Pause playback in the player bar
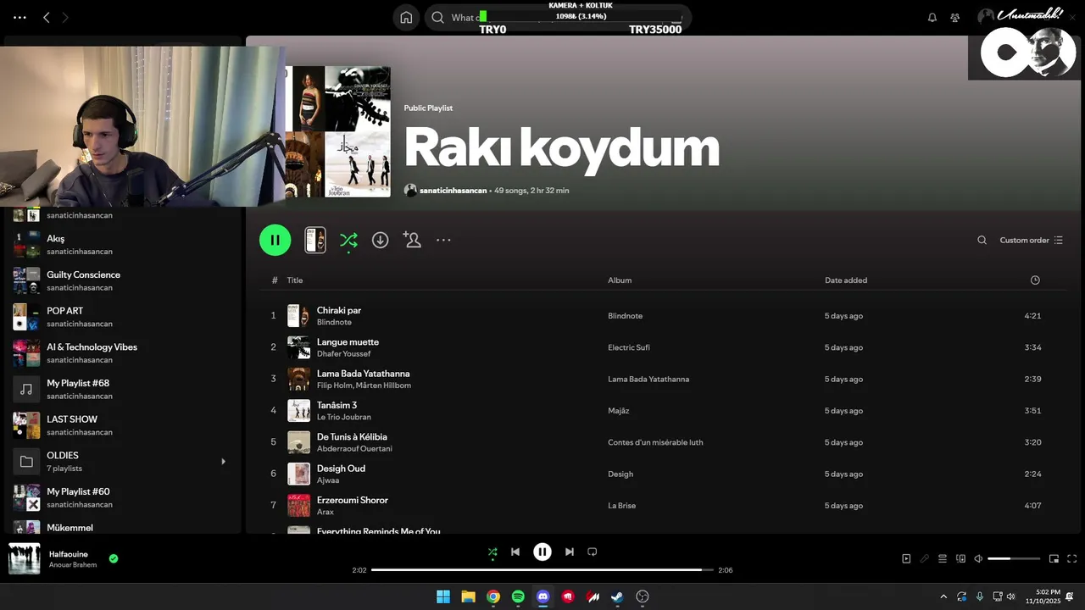This screenshot has width=1085, height=610. [542, 552]
